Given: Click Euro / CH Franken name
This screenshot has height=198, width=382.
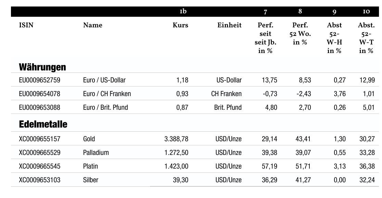Looking at the screenshot, I should click(x=107, y=94).
